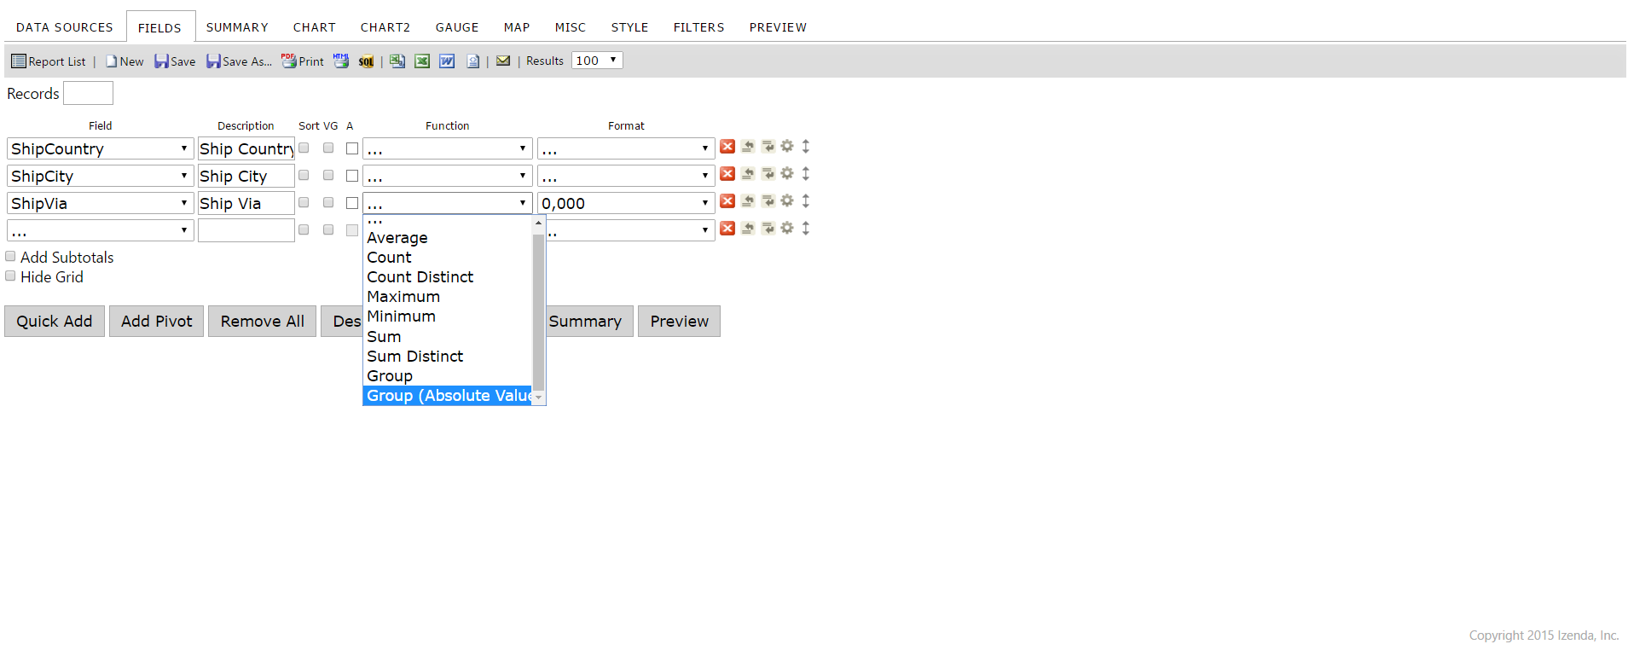The image size is (1628, 650).
Task: Open gear settings on the empty row
Action: (787, 229)
